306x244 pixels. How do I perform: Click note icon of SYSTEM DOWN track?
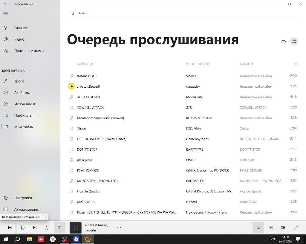click(x=71, y=97)
